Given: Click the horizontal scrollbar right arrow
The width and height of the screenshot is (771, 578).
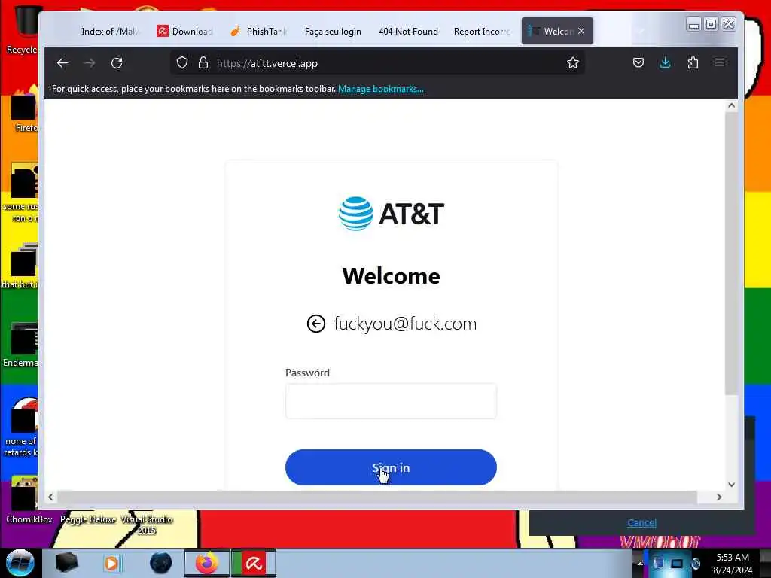Looking at the screenshot, I should point(719,497).
